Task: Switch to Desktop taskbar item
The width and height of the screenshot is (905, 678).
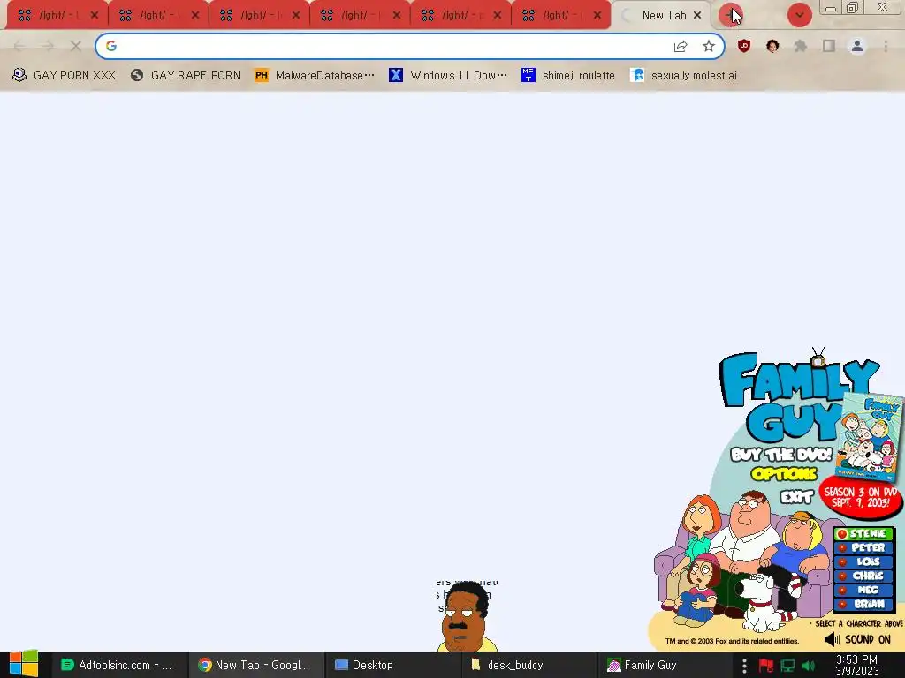Action: pyautogui.click(x=393, y=666)
